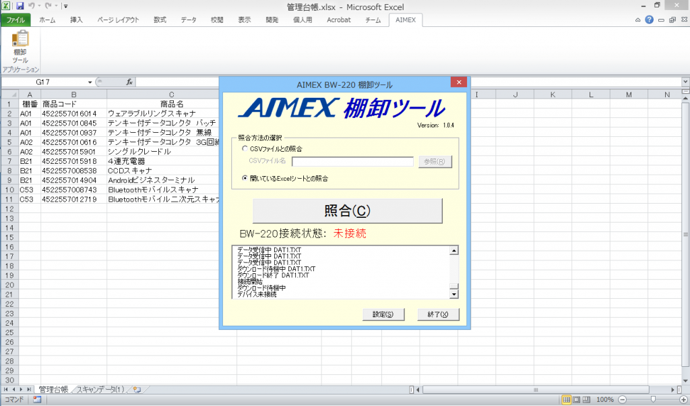Click the log list scroll up arrow
This screenshot has height=406, width=690.
[x=453, y=251]
